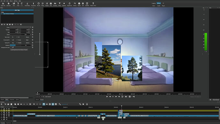Reset Position values to default
The height and width of the screenshot is (124, 220).
(x=33, y=30)
